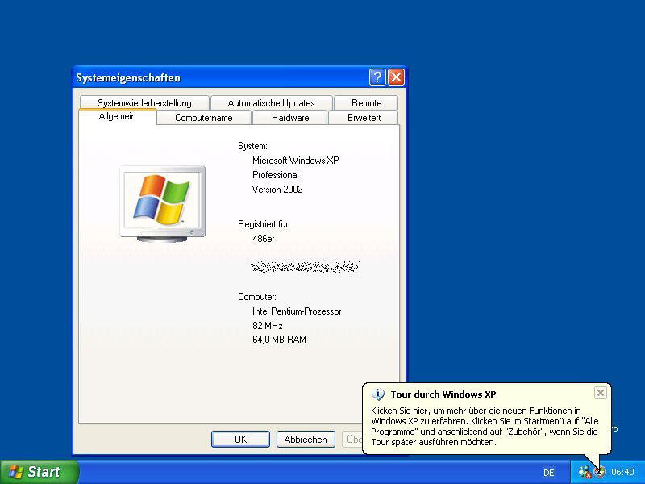Click the Windows XP Tour tray icon

(600, 472)
